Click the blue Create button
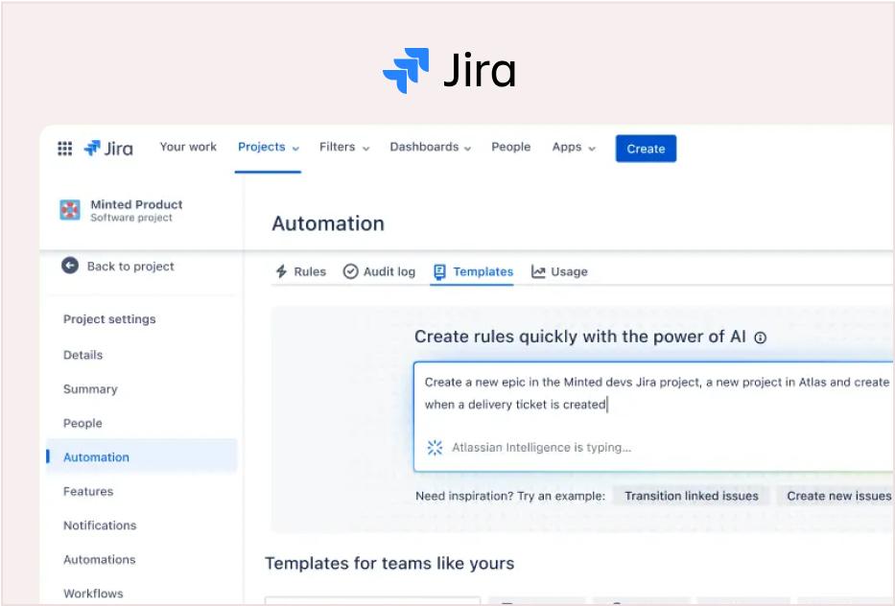The image size is (895, 606). tap(646, 149)
